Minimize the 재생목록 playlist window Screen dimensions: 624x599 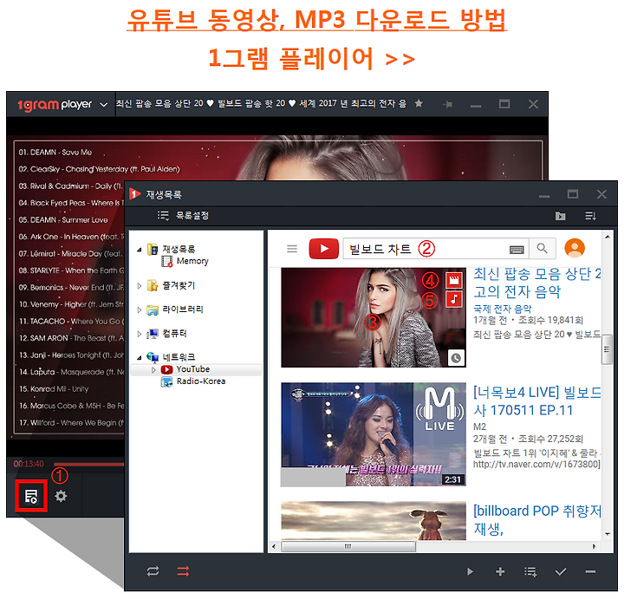click(x=544, y=196)
